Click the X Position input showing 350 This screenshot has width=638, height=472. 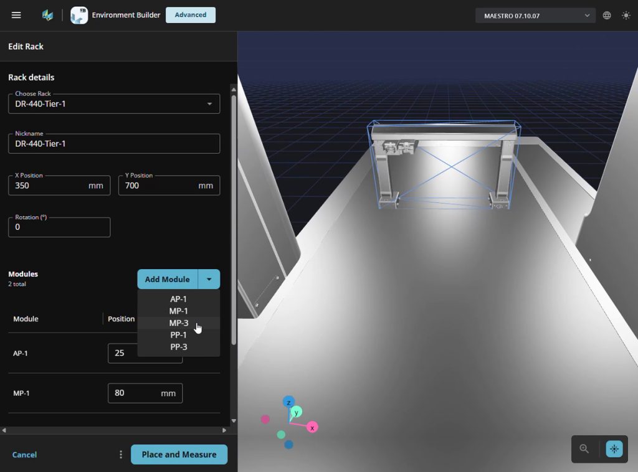pyautogui.click(x=59, y=185)
